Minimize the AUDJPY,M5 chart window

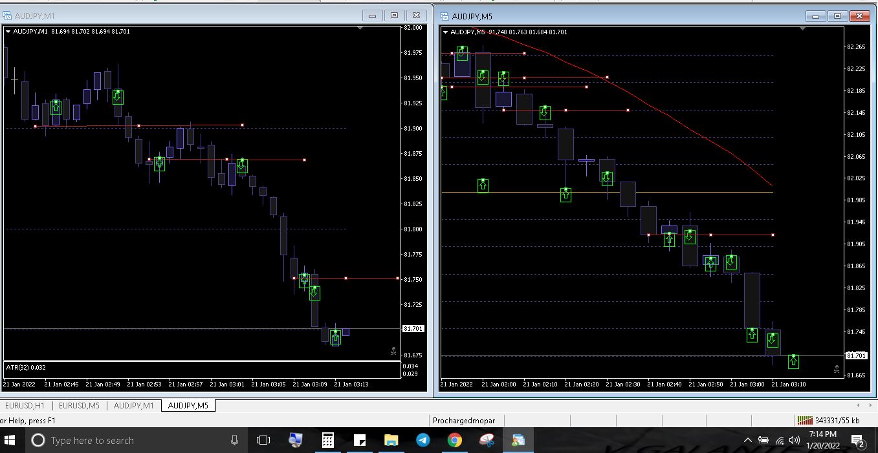(x=816, y=16)
